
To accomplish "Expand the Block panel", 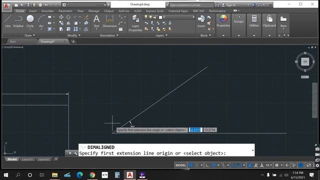I will point(205,35).
